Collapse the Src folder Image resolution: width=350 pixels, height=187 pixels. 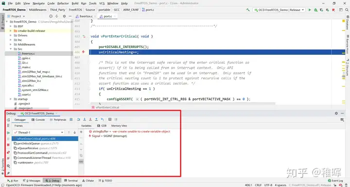11,49
